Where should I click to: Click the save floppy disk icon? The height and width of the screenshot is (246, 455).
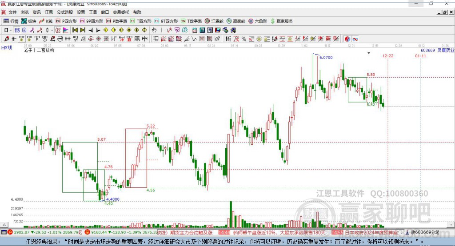pos(218,30)
